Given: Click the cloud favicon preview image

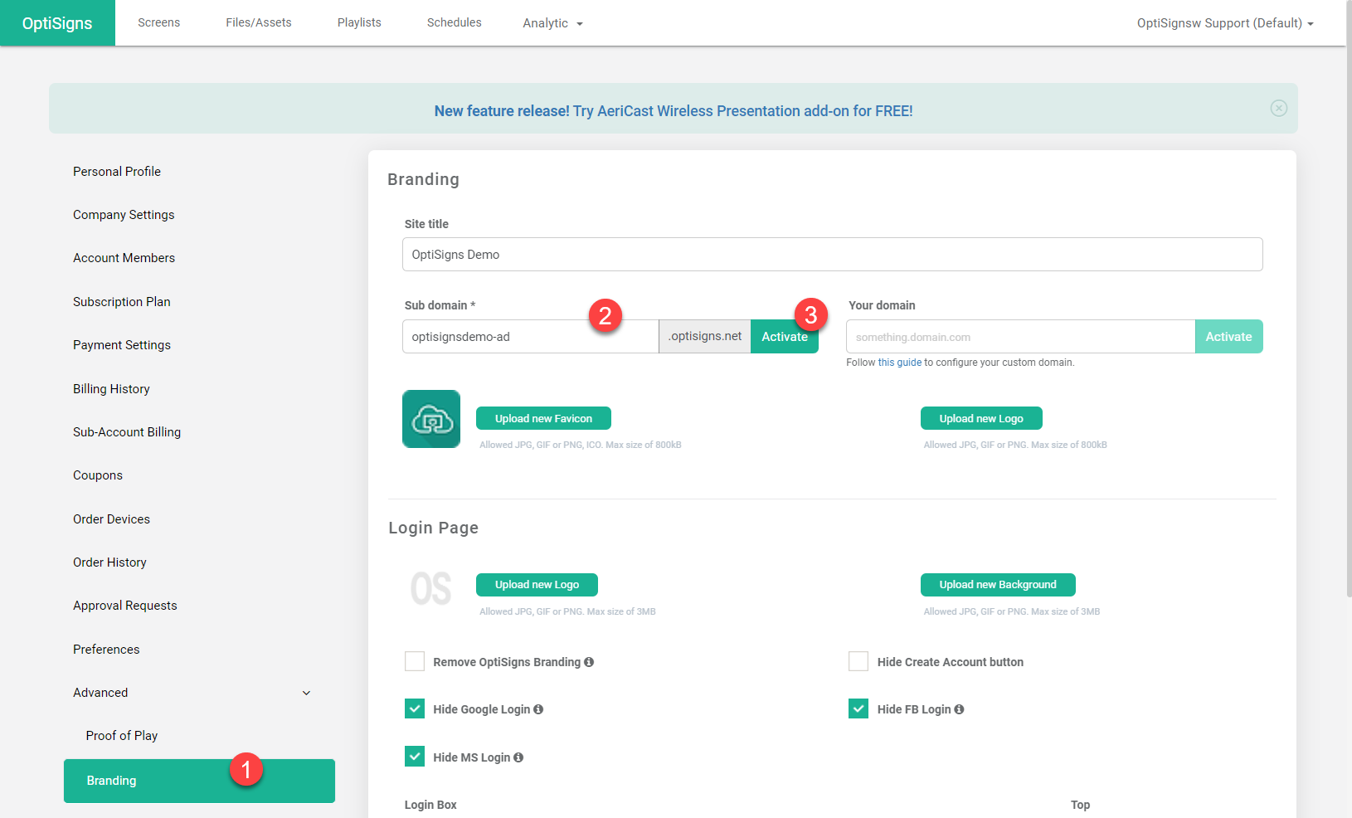Looking at the screenshot, I should coord(431,419).
